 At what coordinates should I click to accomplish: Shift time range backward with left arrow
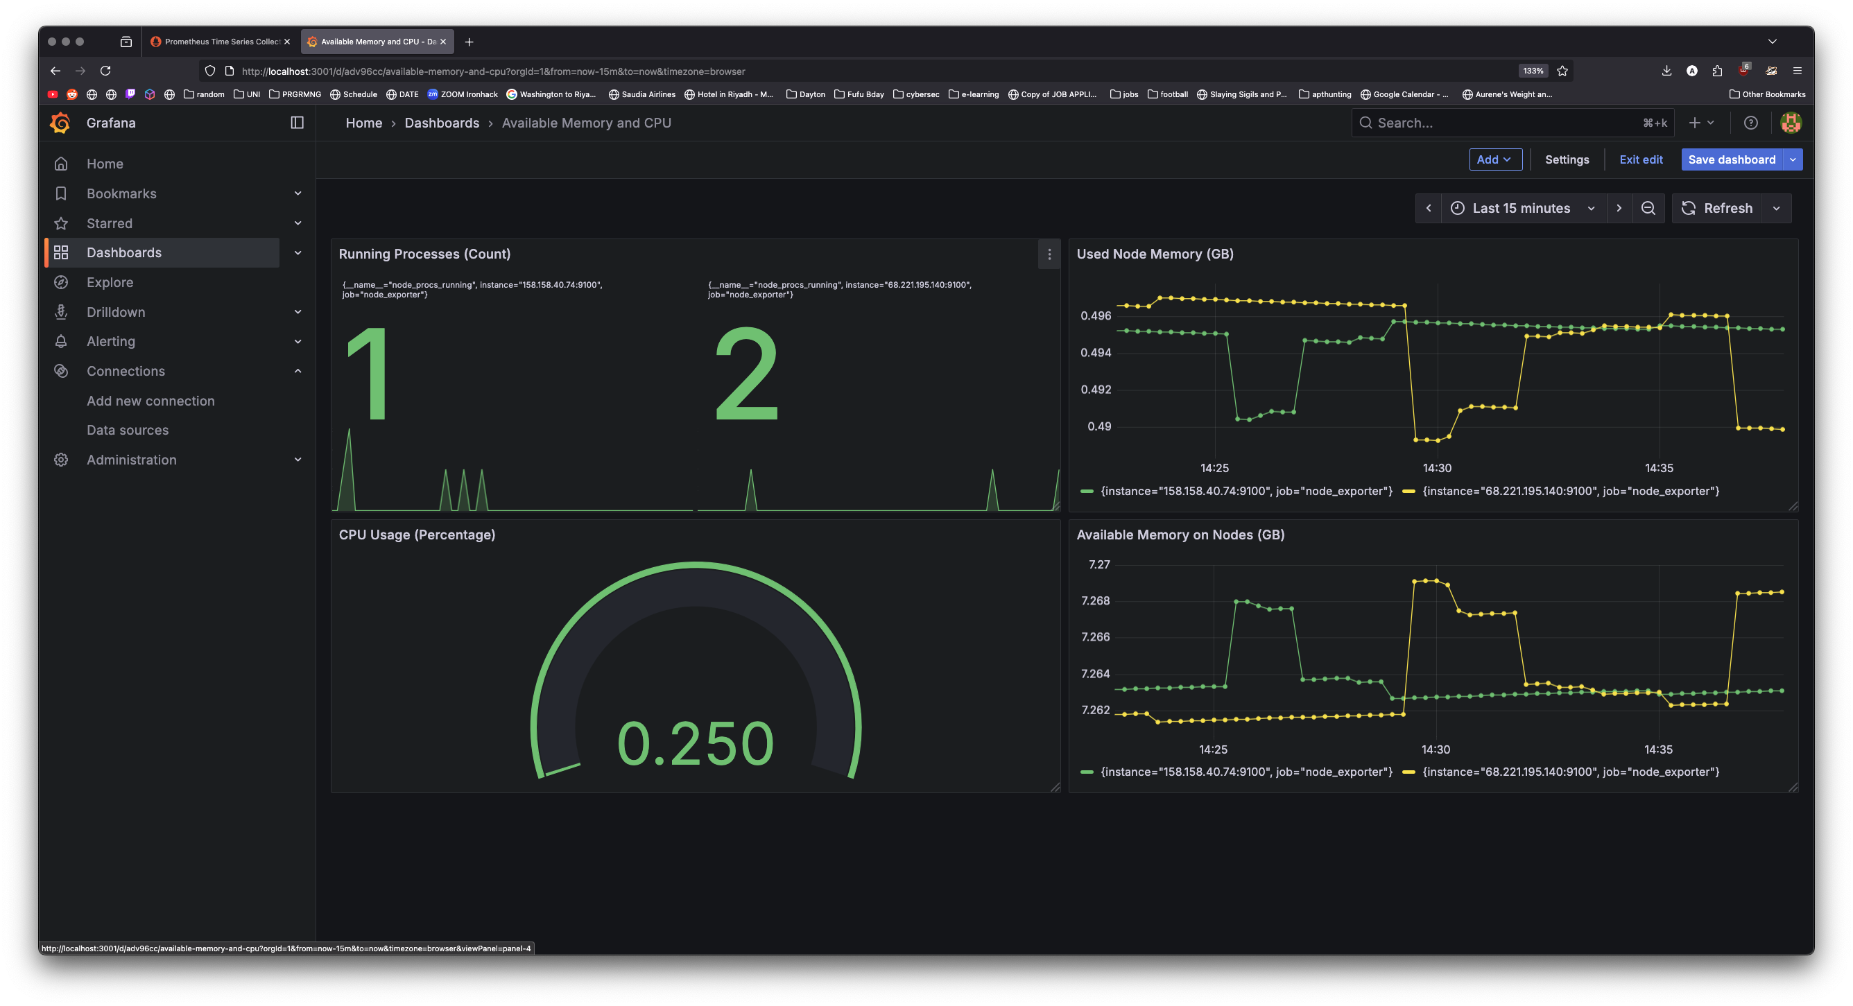[1429, 209]
